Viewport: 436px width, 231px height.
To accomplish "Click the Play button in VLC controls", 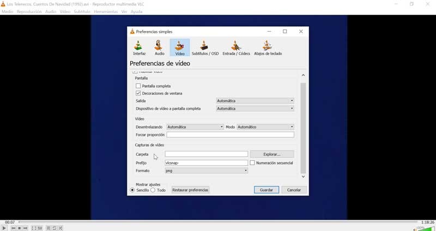I will 4,228.
